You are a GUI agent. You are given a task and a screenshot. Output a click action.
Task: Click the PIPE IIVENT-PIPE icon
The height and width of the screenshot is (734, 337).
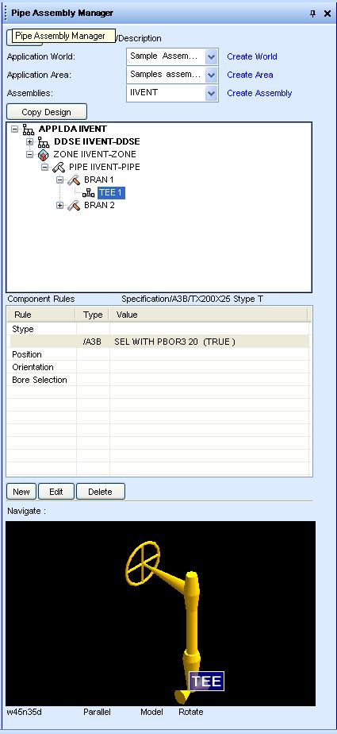pos(59,167)
